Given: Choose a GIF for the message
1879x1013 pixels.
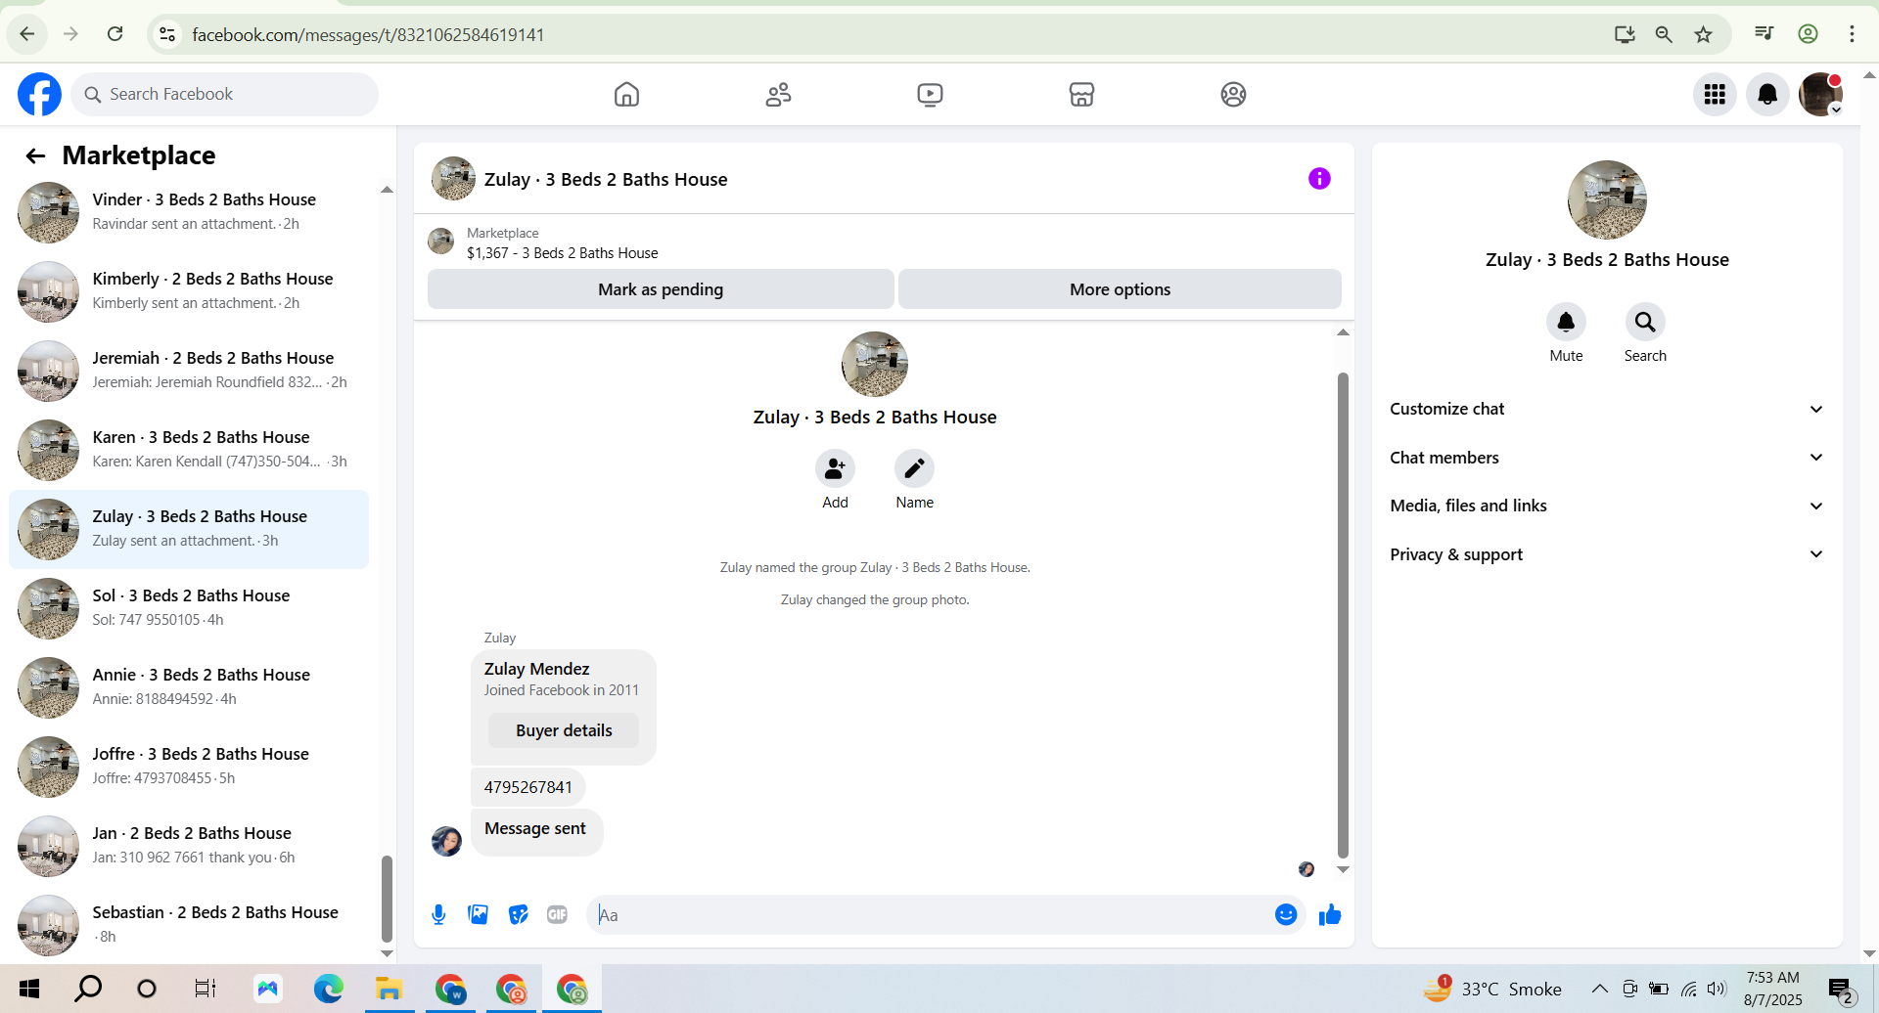Looking at the screenshot, I should [557, 914].
